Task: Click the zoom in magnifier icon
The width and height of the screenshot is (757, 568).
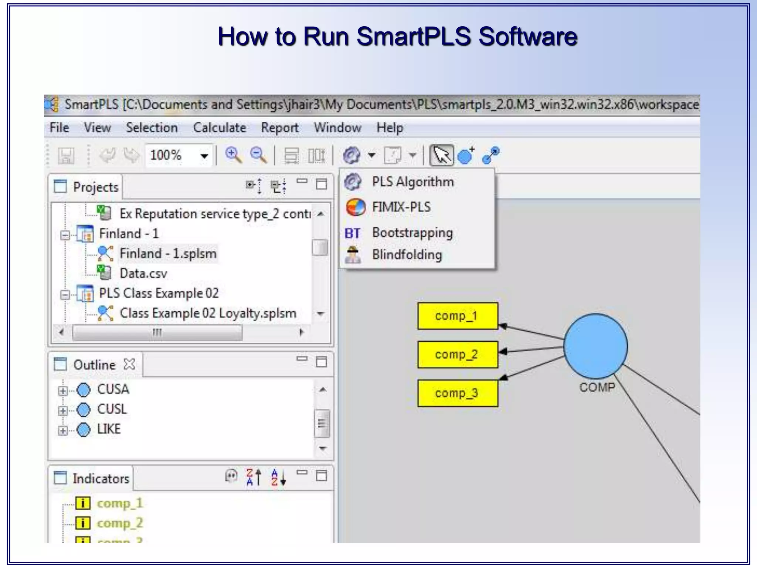Action: (x=234, y=155)
